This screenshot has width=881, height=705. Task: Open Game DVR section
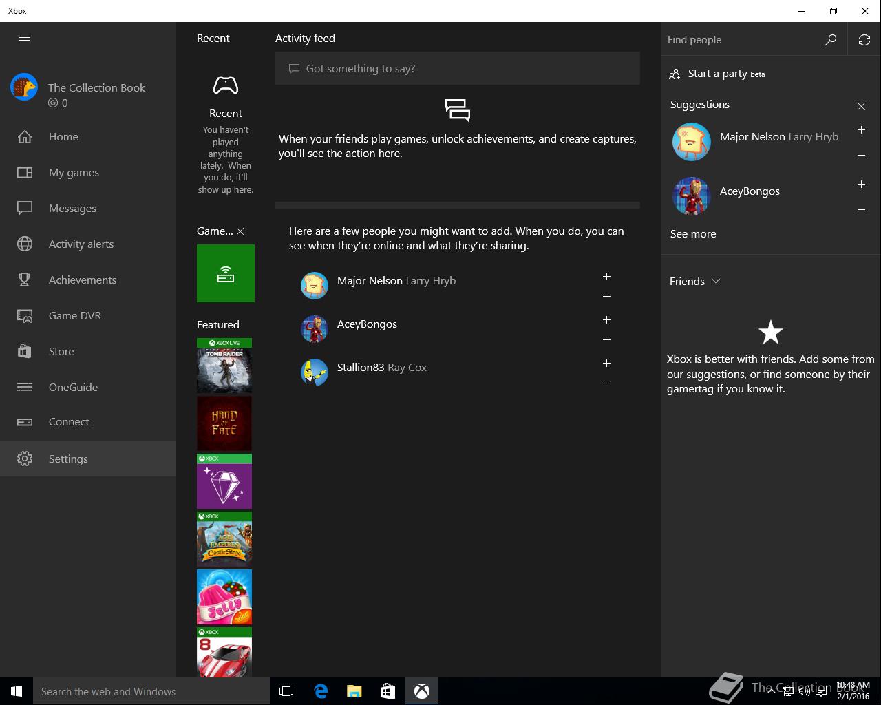tap(88, 315)
